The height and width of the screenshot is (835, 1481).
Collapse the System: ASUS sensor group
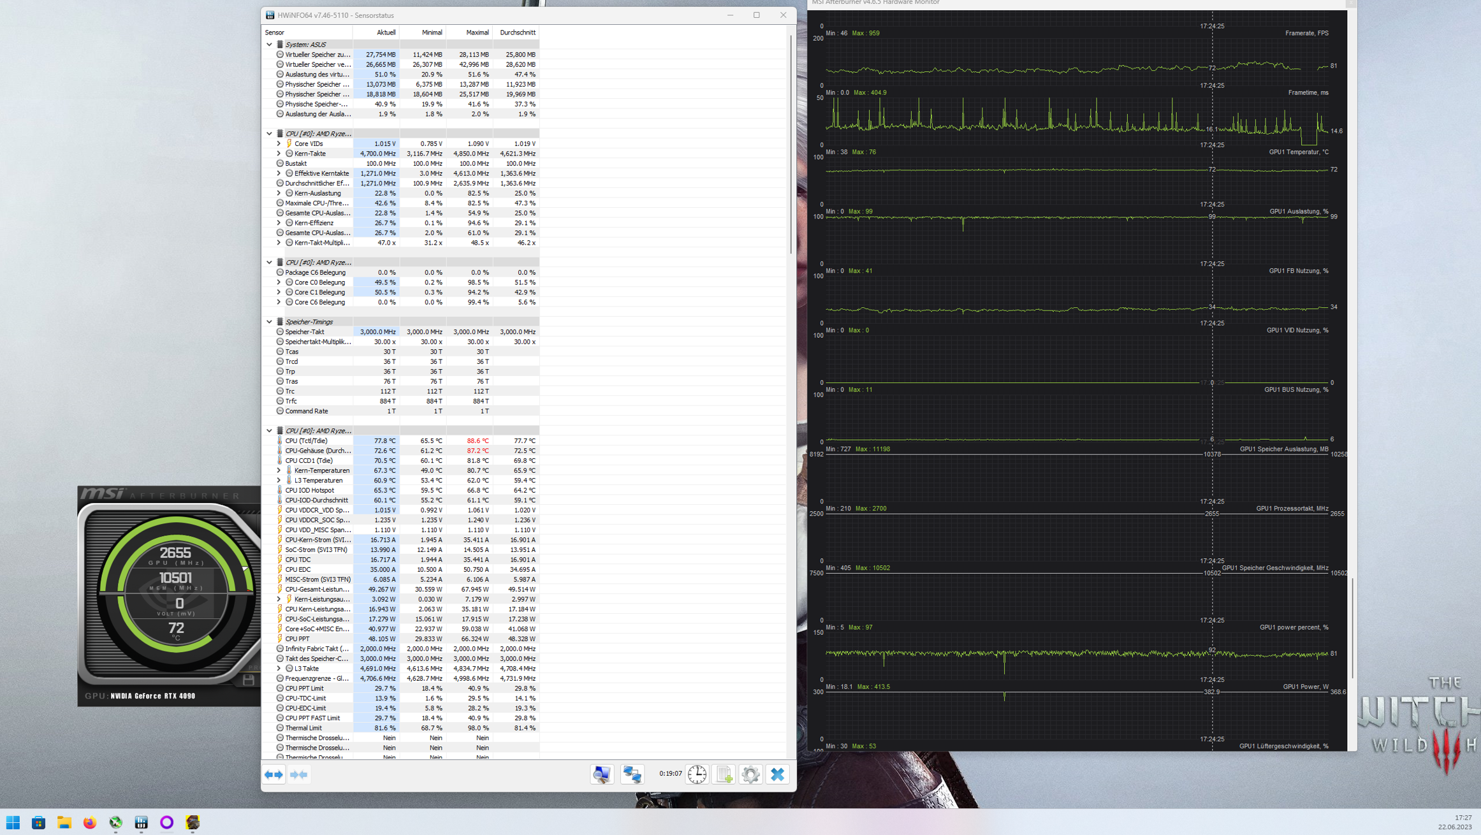point(269,45)
